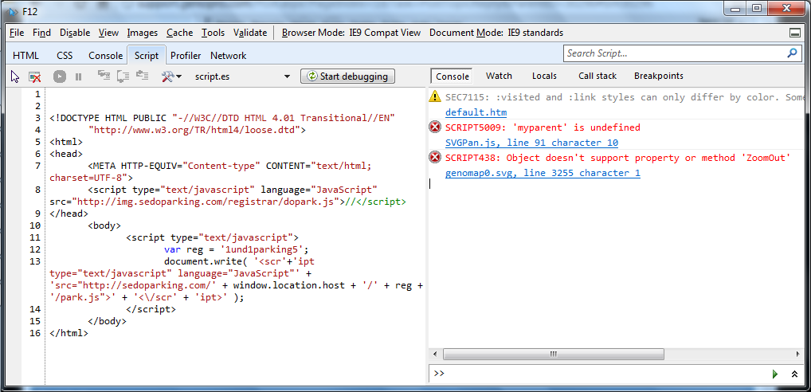Open the script.es file selector dropdown
Image resolution: width=811 pixels, height=392 pixels.
click(287, 76)
